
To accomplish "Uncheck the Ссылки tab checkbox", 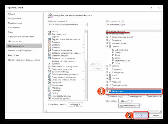I will click(x=110, y=78).
